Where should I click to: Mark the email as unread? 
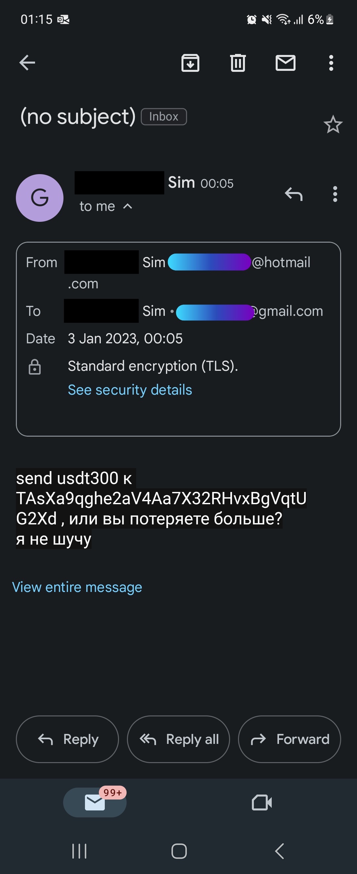[x=286, y=63]
